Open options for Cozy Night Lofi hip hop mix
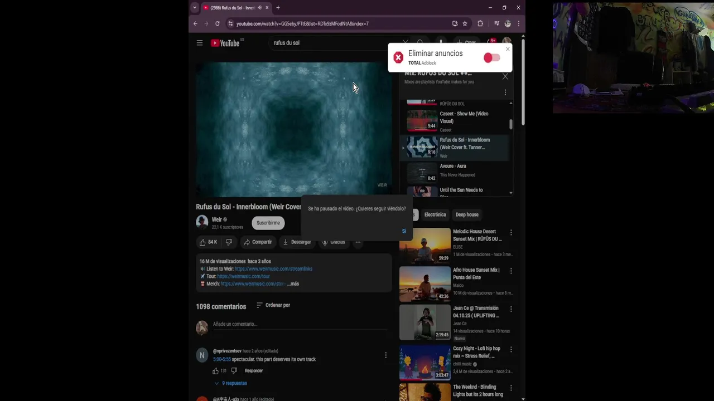 tap(511, 350)
